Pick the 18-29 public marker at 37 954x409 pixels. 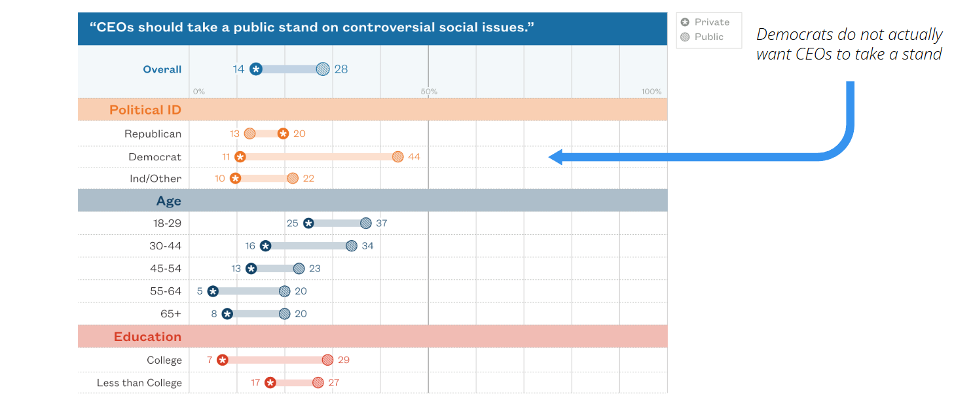[365, 223]
